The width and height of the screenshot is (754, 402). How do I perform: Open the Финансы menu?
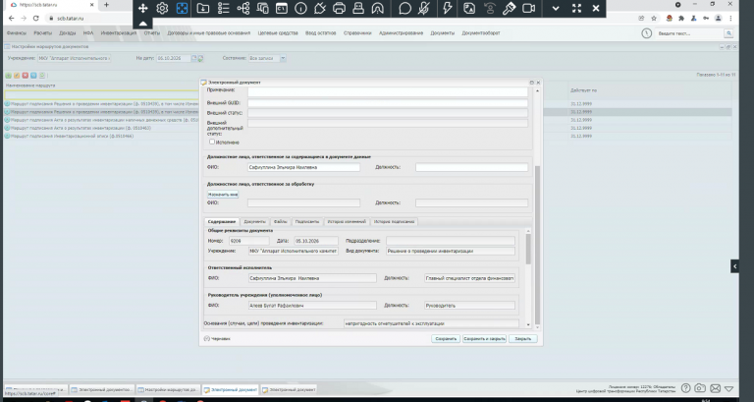(17, 33)
